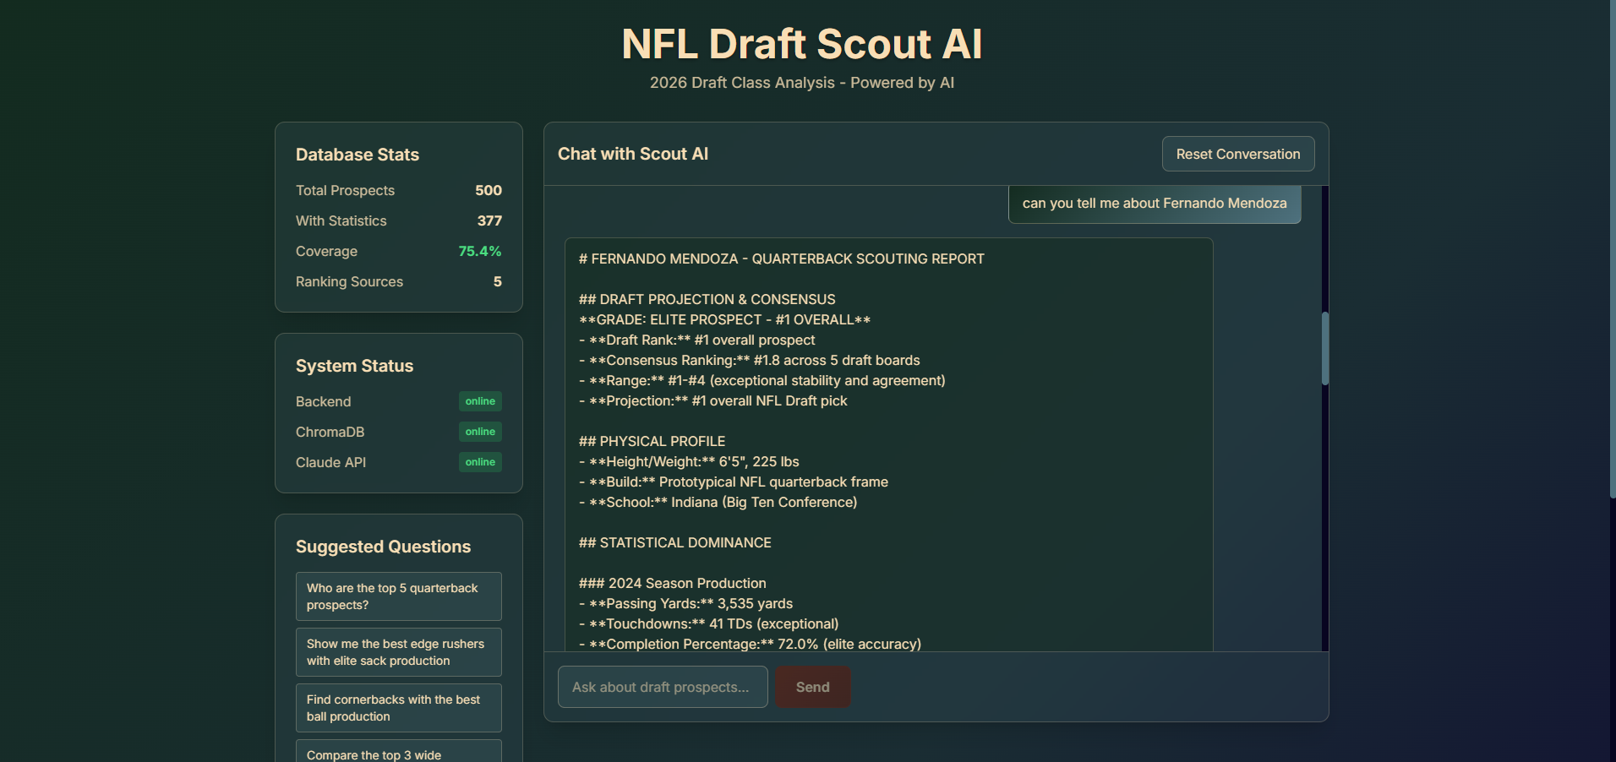Select the 'Who are the top 5 quarterback prospects?' question
1616x762 pixels.
pos(398,596)
